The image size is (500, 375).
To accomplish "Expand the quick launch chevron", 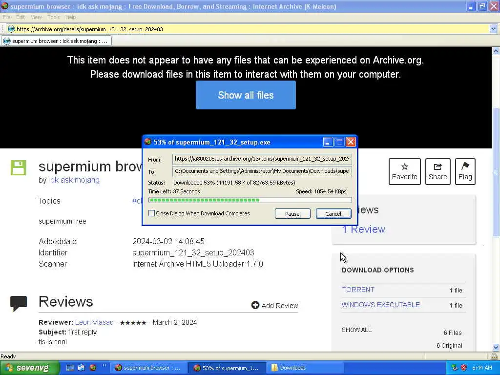I will click(x=104, y=365).
